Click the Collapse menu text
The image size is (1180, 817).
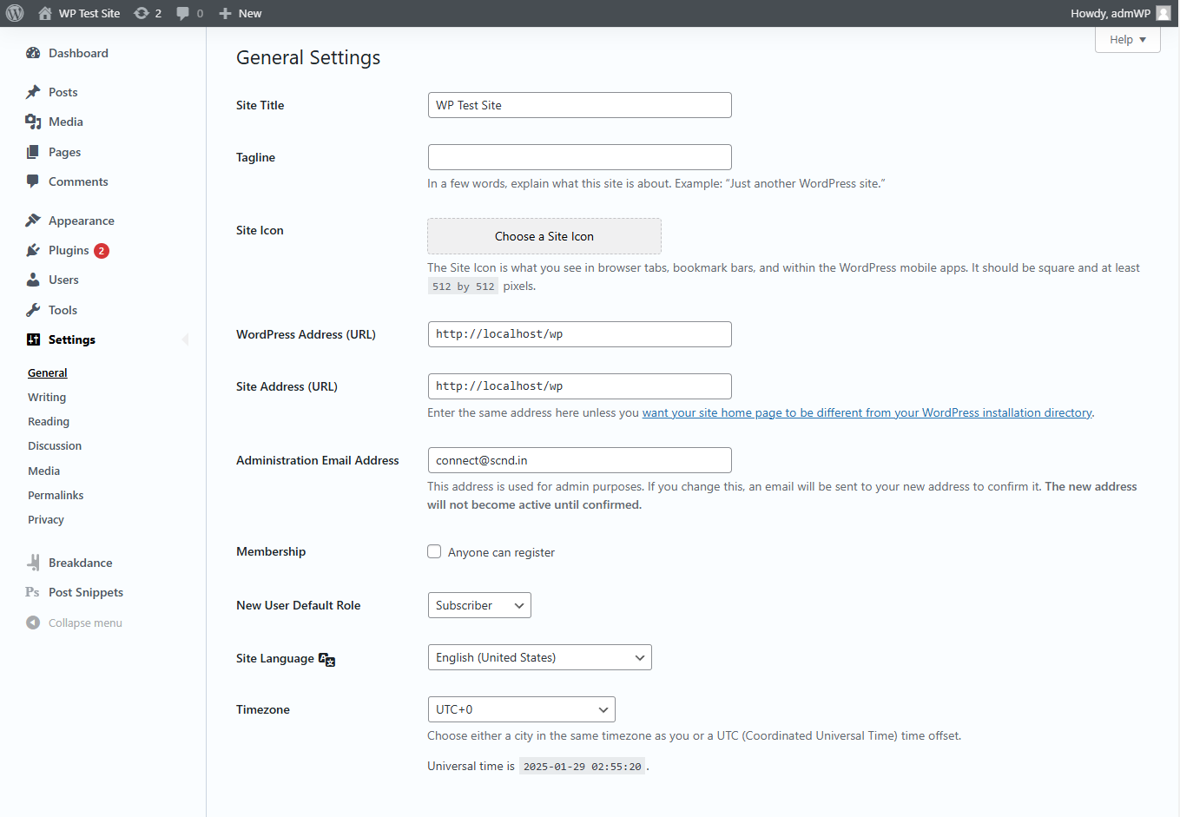[x=85, y=623]
